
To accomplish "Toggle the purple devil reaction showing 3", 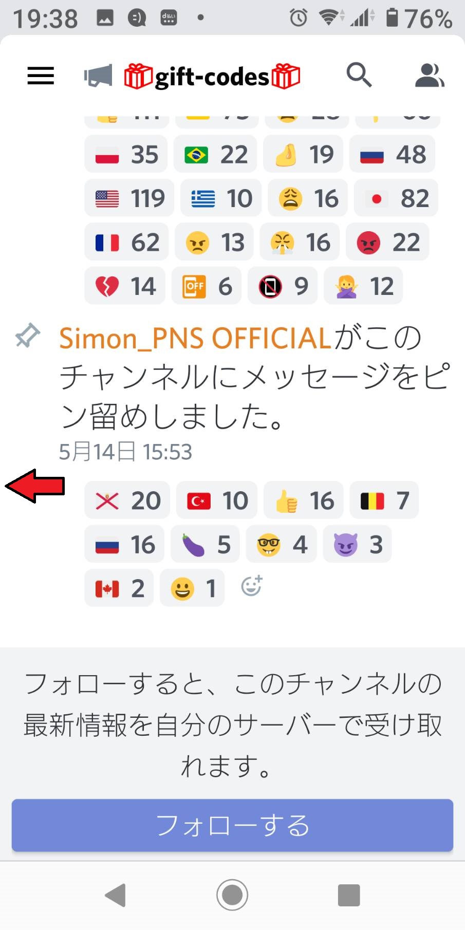I will (357, 545).
